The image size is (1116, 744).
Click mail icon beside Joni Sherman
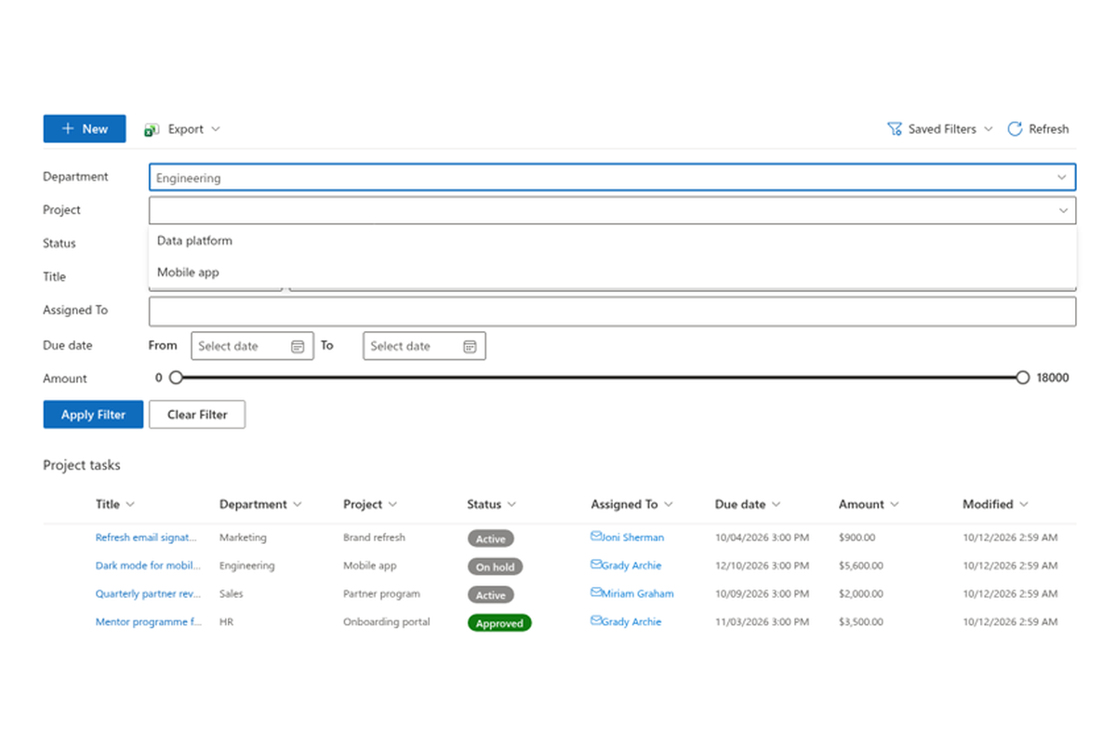tap(597, 537)
